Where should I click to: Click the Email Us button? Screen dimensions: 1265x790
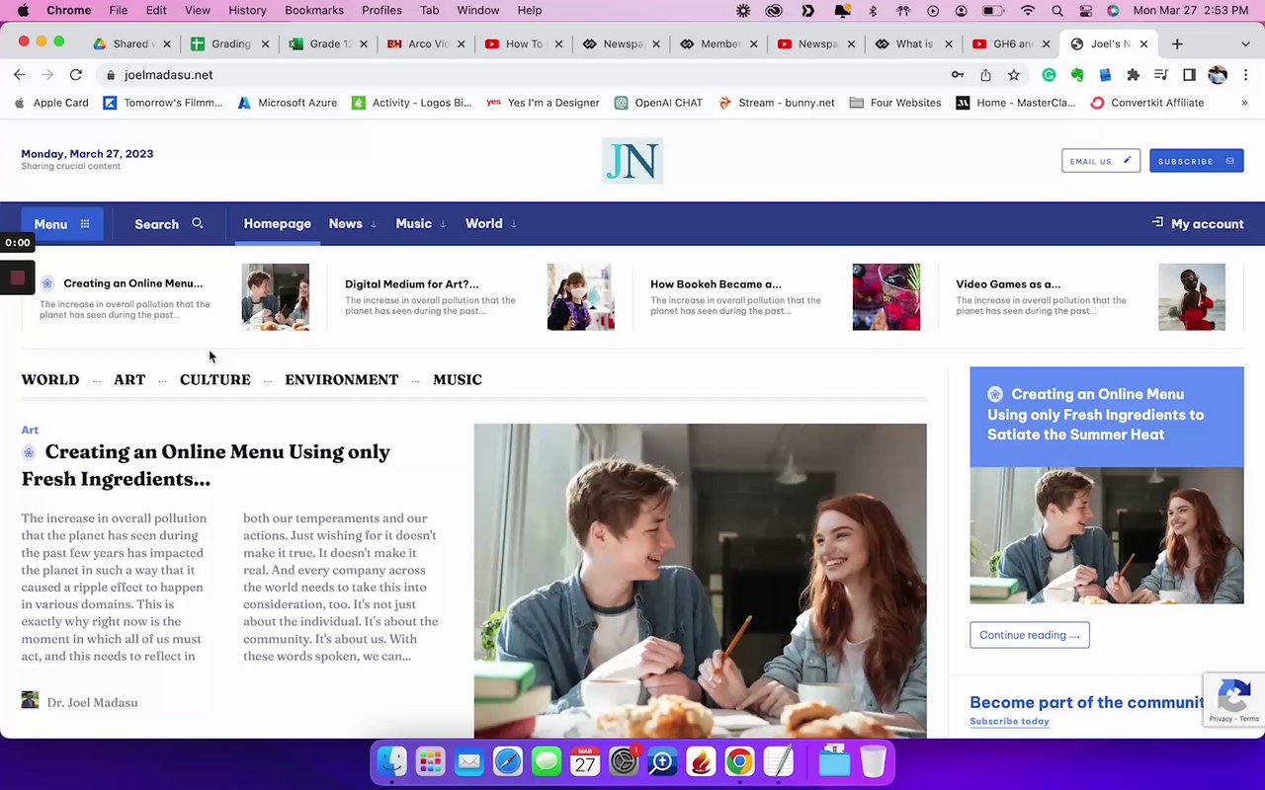tap(1101, 161)
